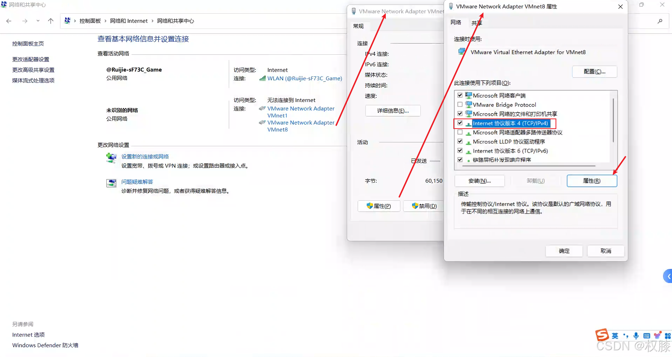
Task: Confirm with 确定 button
Action: pos(564,251)
